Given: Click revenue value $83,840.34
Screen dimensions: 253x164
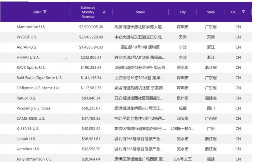Looking at the screenshot, I should coord(91,98).
